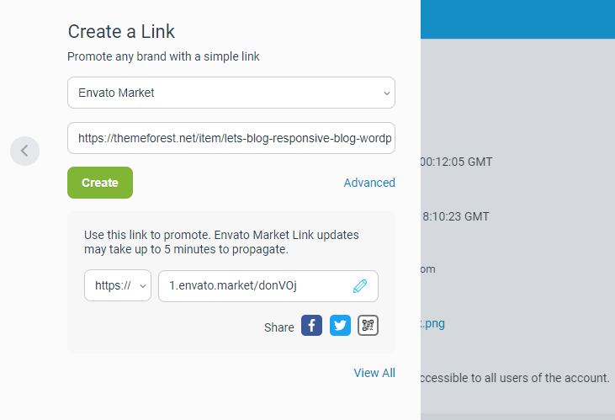Click the 1.envato.market/donVOj short link field

(x=268, y=286)
